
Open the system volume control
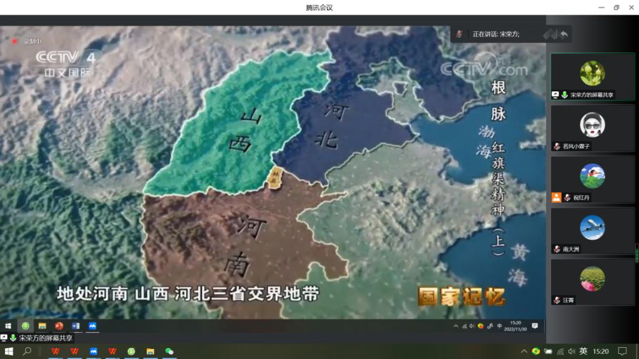pos(572,352)
